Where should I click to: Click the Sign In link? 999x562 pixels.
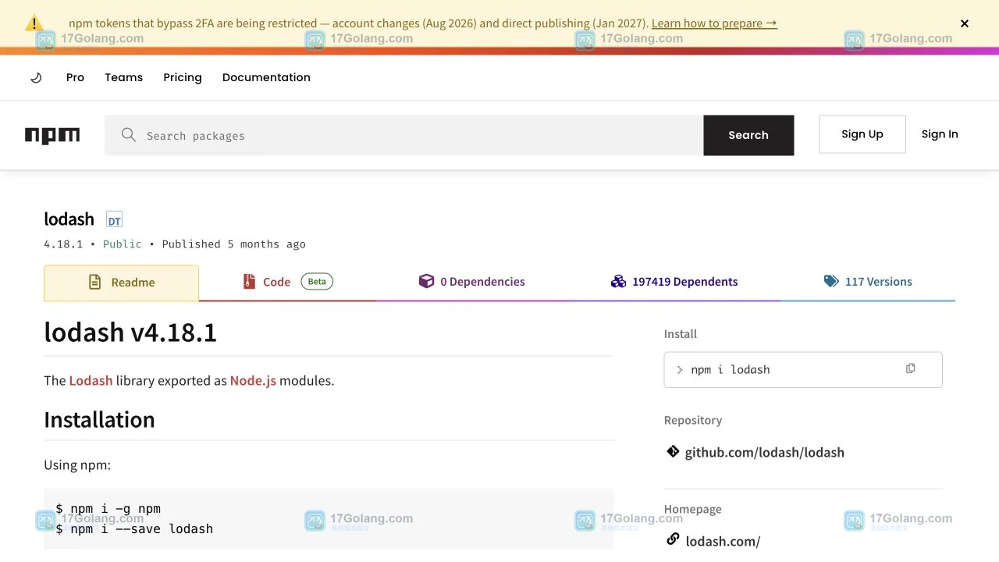[940, 134]
